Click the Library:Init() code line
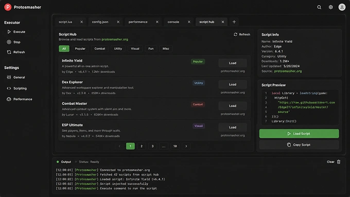This screenshot has width=350, height=197. pyautogui.click(x=284, y=121)
